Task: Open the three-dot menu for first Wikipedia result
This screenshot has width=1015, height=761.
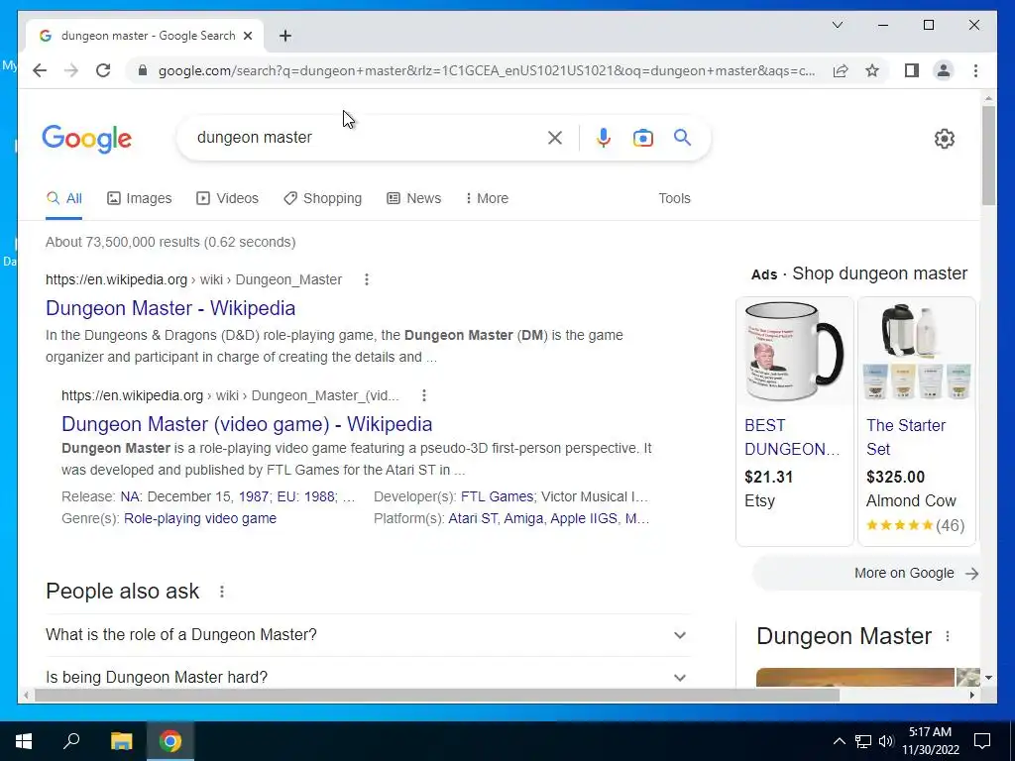Action: (367, 279)
